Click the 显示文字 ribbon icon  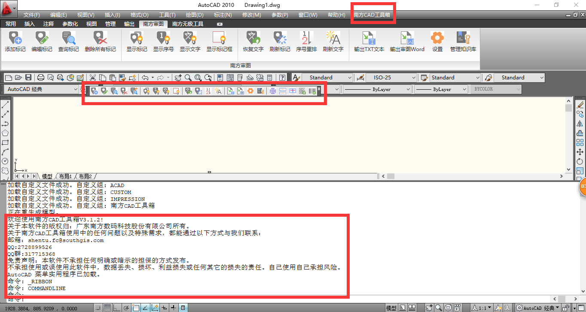(190, 41)
